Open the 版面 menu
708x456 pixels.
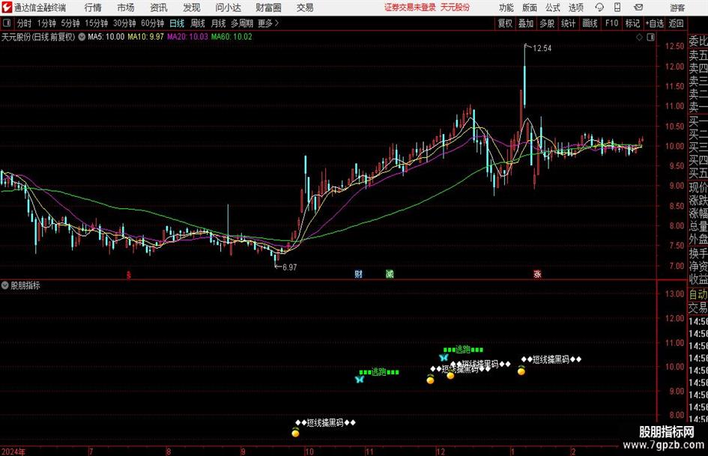point(530,7)
